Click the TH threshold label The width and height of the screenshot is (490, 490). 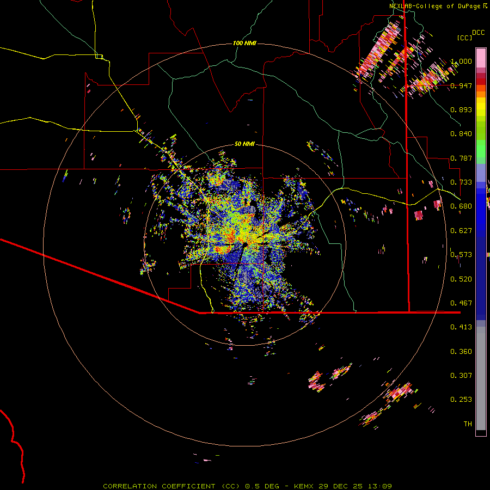tap(468, 424)
